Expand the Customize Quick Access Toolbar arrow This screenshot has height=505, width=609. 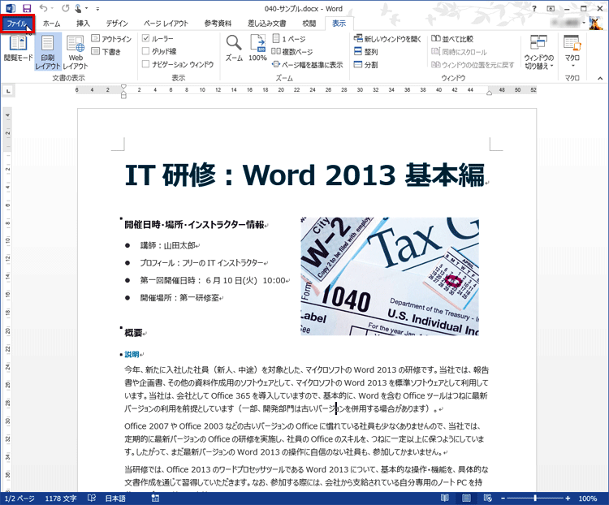pos(98,9)
